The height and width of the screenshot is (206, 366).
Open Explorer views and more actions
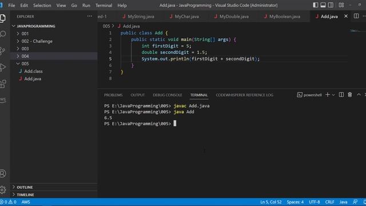90,16
